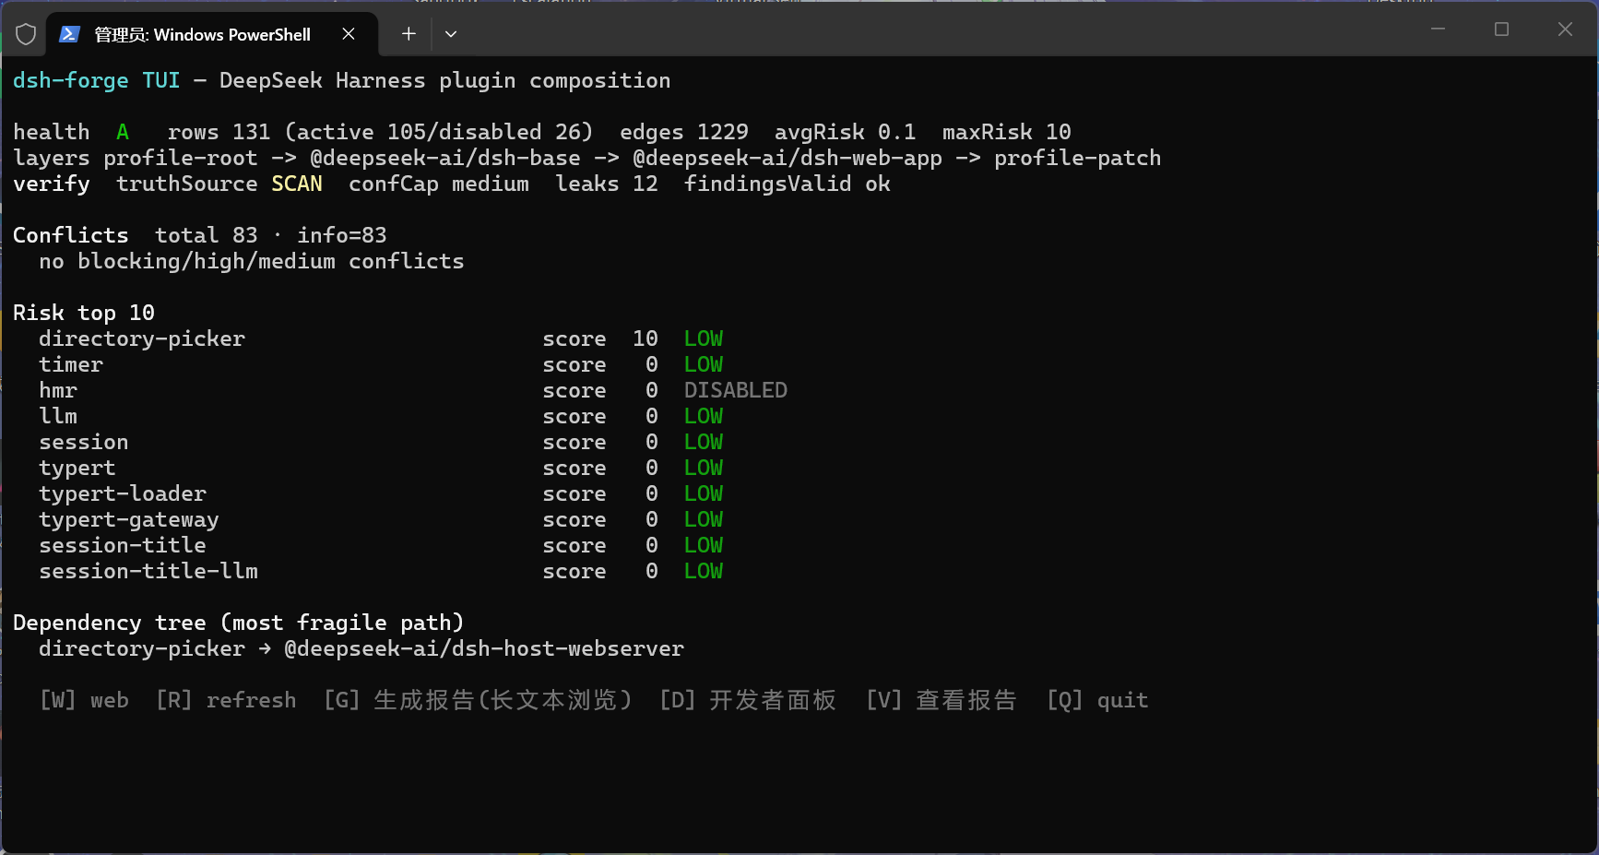Click the edges 1229 value

point(684,132)
